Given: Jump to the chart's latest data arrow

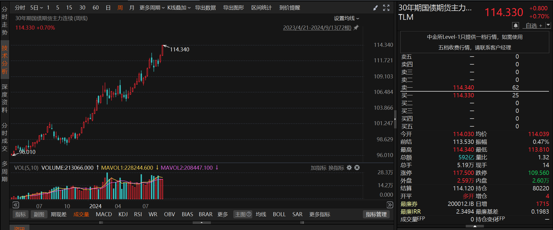Looking at the screenshot, I should pos(390,205).
